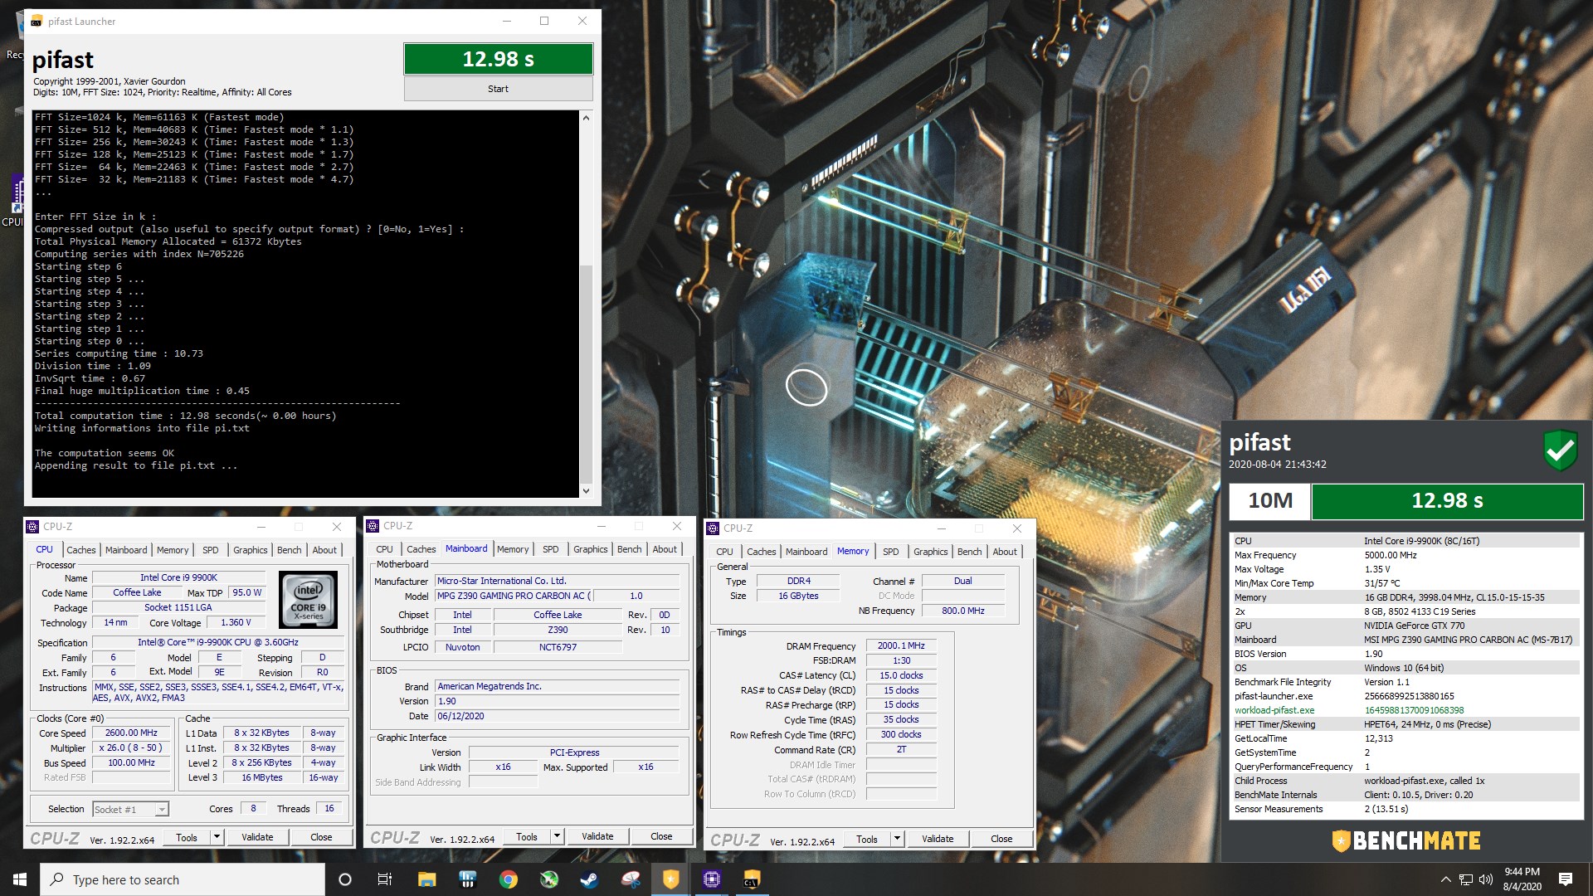Click the green BenchMate verified shield icon
The image size is (1593, 896).
point(1560,450)
